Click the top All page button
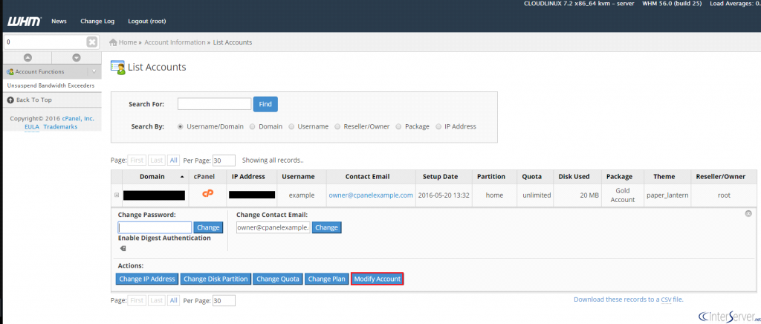Viewport: 761px width, 324px height. click(x=172, y=160)
